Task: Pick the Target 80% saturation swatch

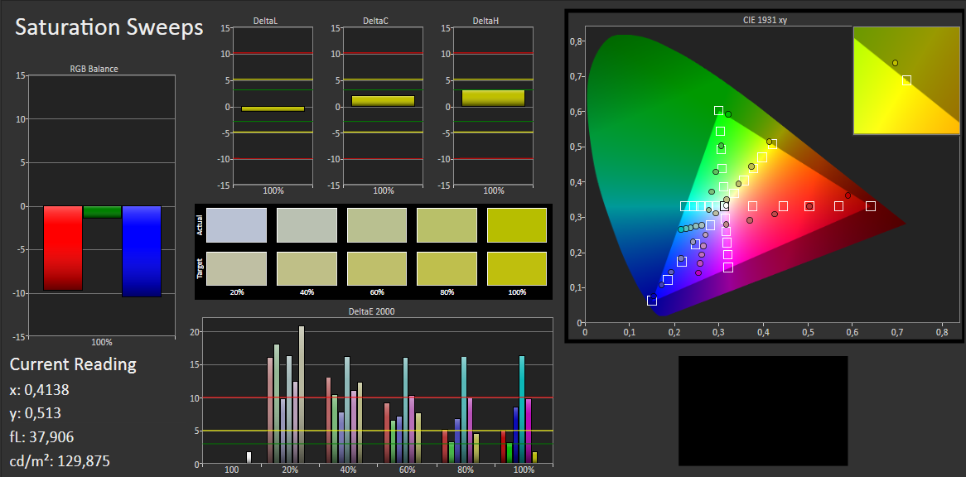Action: pyautogui.click(x=447, y=268)
